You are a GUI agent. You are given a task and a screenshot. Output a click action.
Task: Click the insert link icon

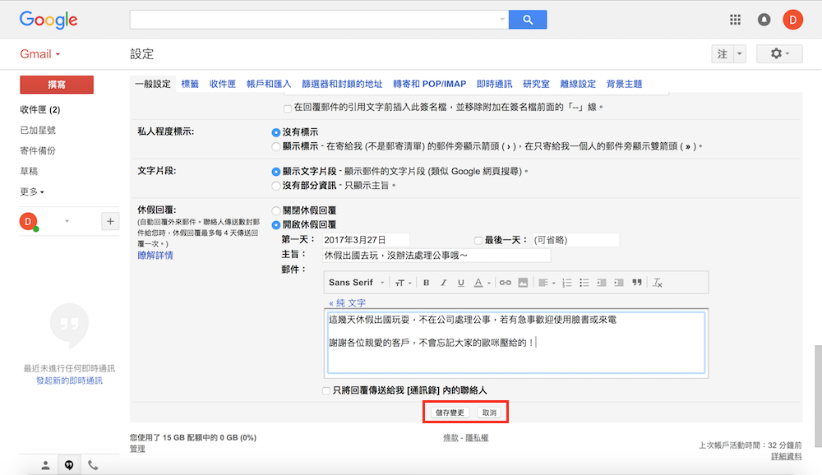506,283
